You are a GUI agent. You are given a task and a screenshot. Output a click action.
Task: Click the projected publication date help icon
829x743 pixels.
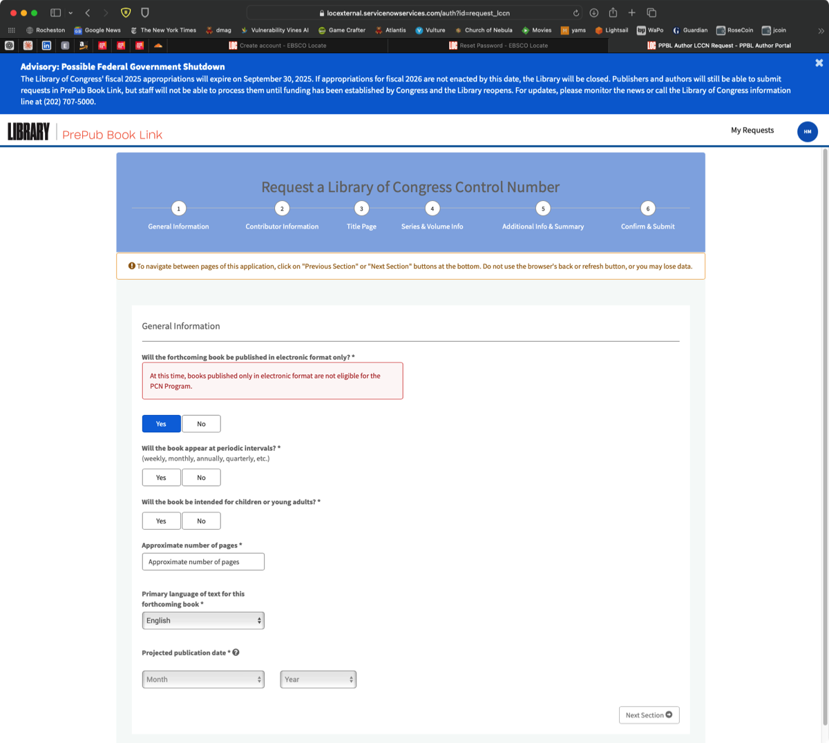tap(236, 653)
